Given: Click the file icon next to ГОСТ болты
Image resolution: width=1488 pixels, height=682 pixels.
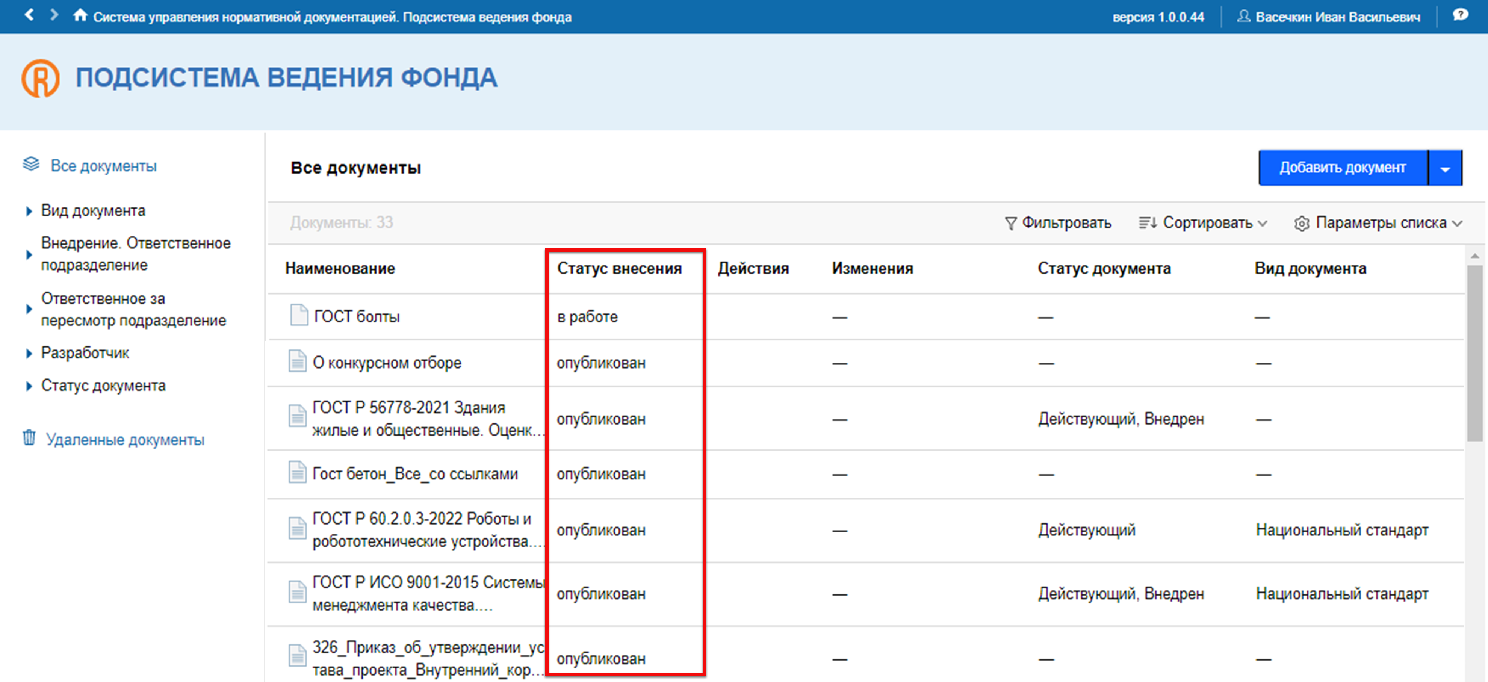Looking at the screenshot, I should coord(299,315).
